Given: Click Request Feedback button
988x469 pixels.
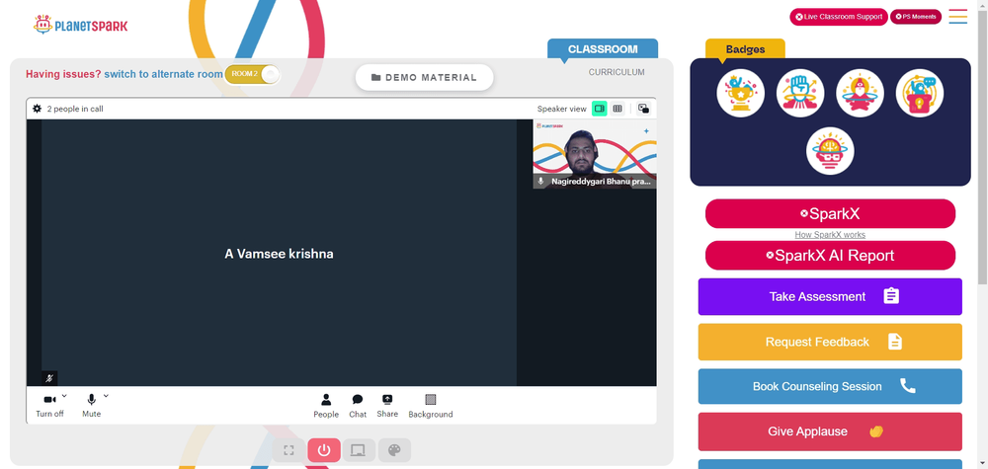Looking at the screenshot, I should (830, 342).
